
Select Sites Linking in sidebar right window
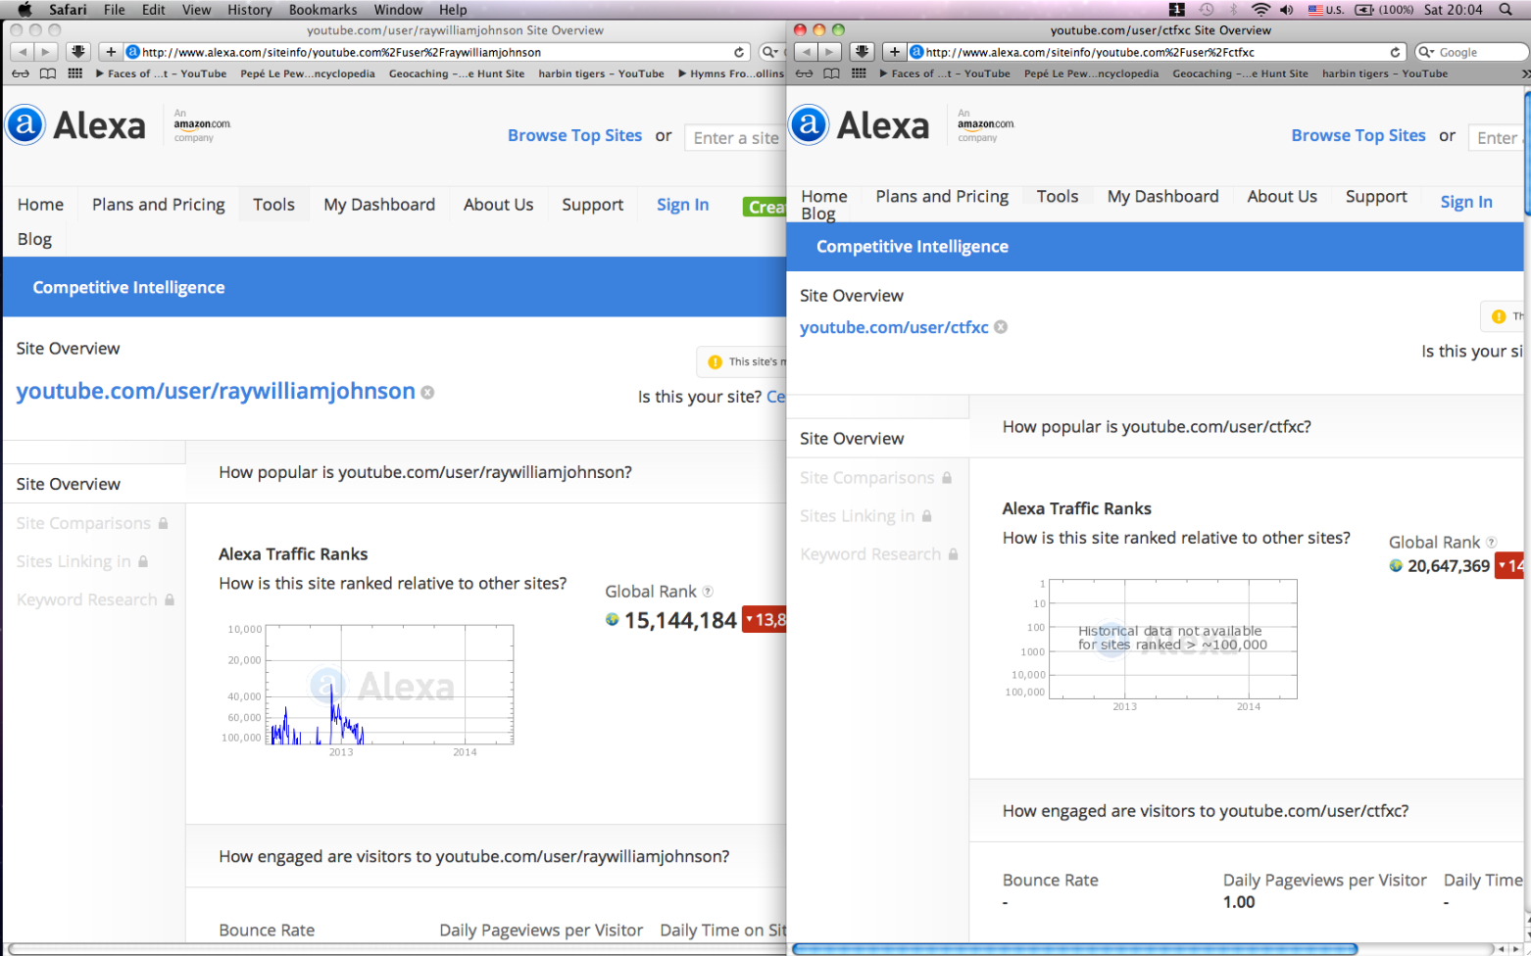[x=865, y=516]
